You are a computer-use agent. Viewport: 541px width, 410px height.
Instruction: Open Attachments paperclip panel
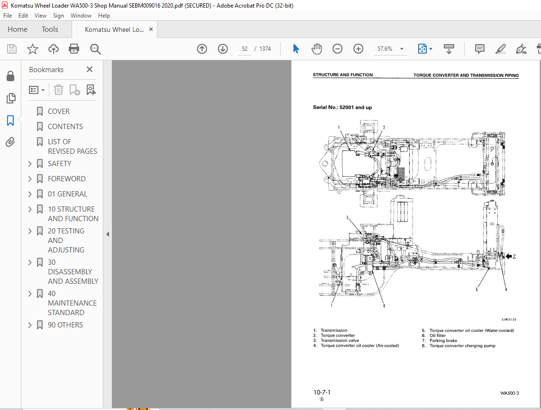click(x=11, y=142)
